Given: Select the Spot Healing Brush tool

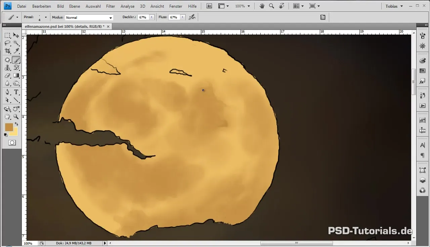Looking at the screenshot, I should click(x=7, y=60).
